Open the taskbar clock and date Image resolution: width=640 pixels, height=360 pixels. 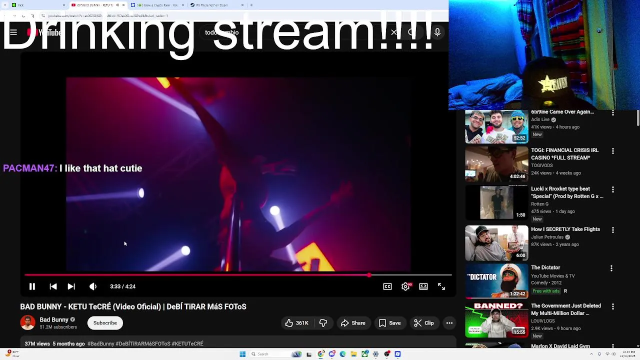click(626, 354)
